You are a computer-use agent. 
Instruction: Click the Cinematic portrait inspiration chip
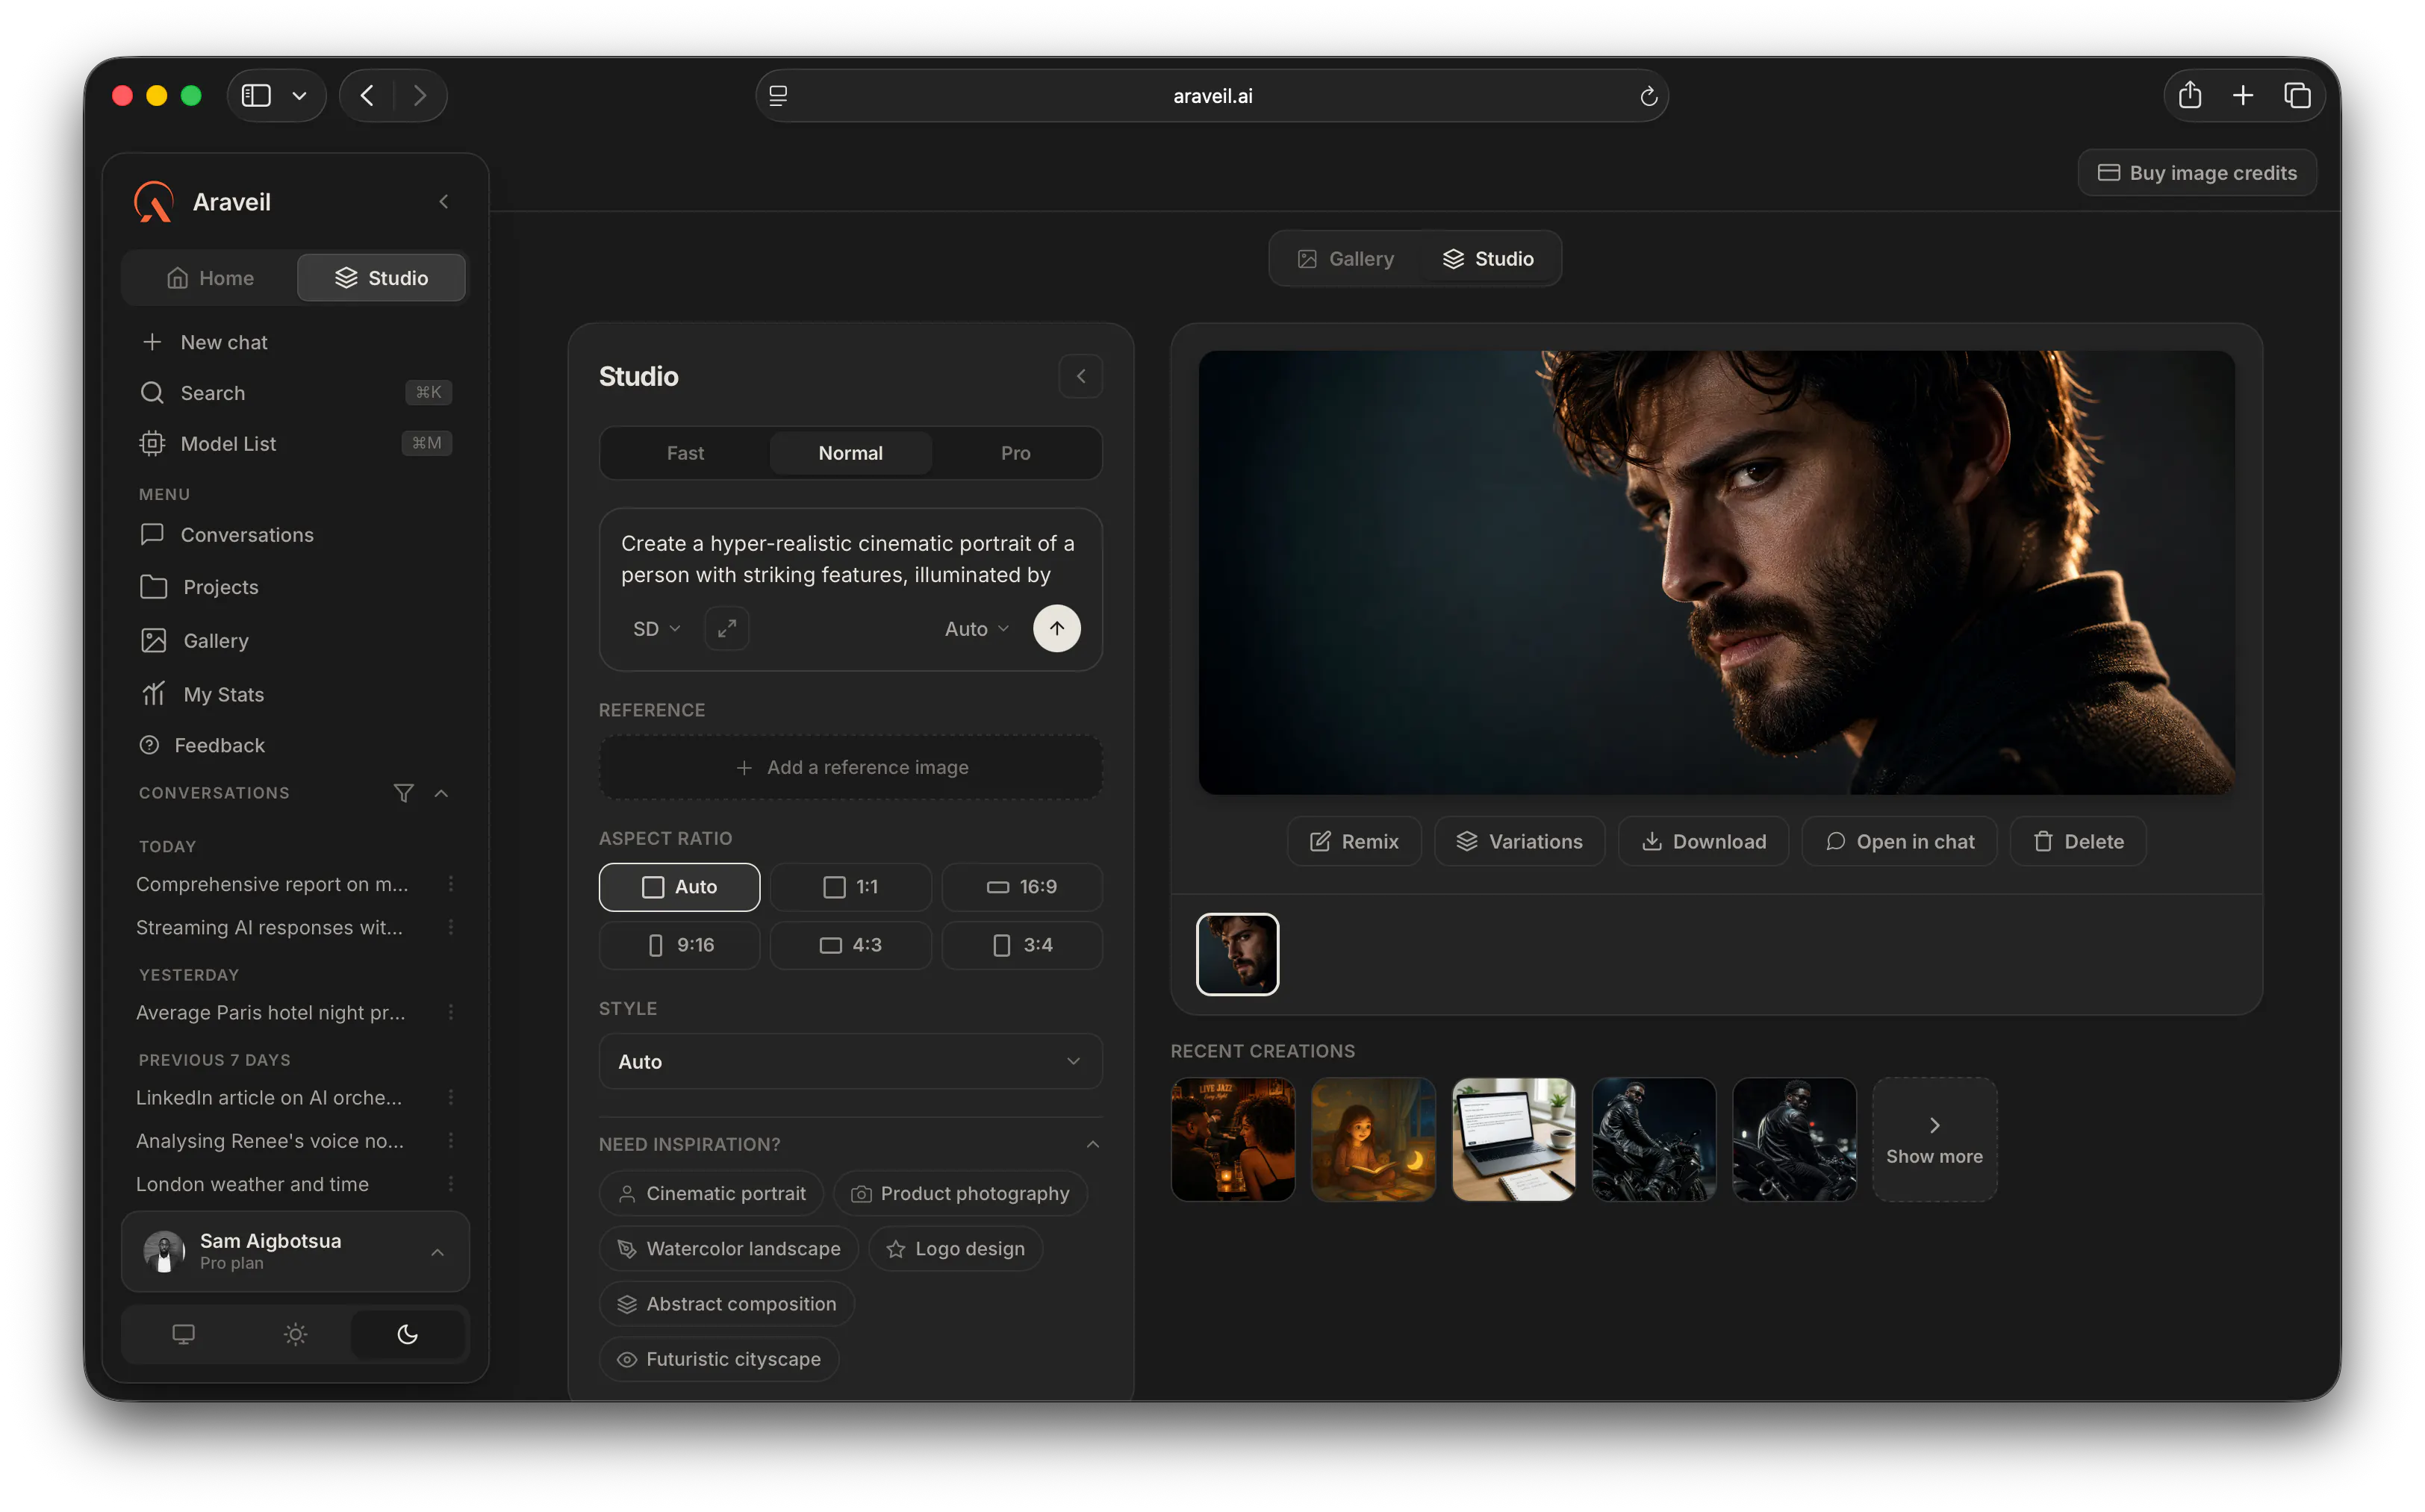pos(712,1193)
